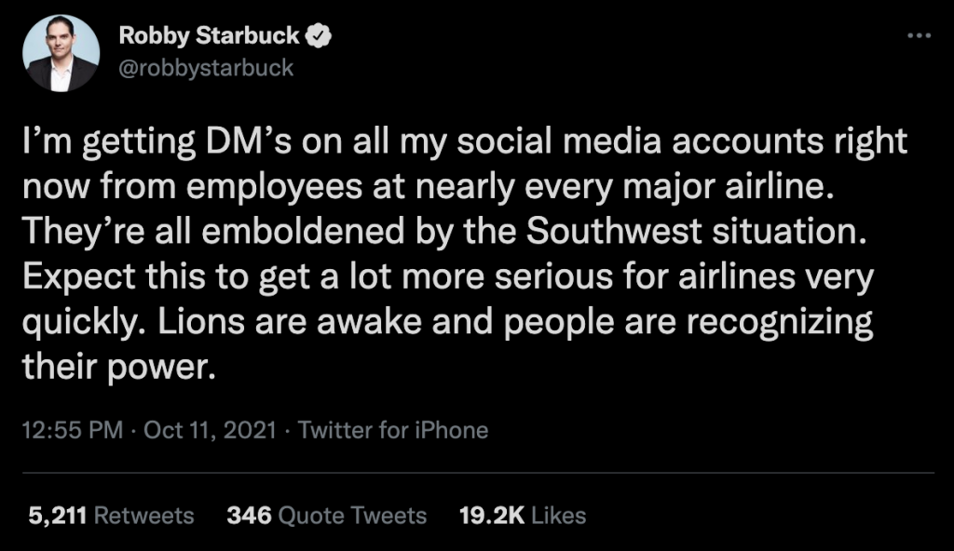
Task: Open the Twitter for iPhone source link
Action: click(393, 430)
